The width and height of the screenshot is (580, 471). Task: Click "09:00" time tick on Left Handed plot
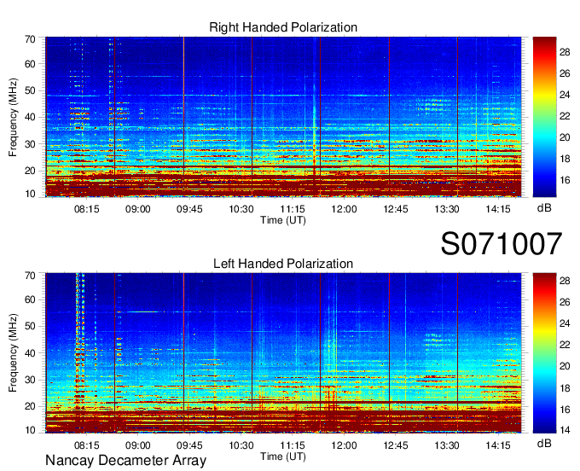point(138,445)
